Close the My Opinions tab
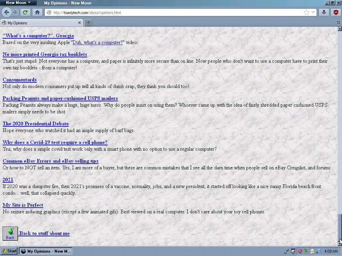This screenshot has height=256, width=342. [79, 23]
